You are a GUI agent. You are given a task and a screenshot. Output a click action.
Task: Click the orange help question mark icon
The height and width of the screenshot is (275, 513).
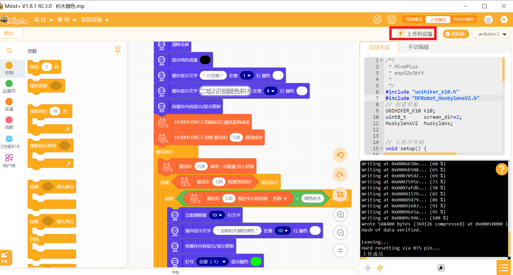pyautogui.click(x=502, y=169)
